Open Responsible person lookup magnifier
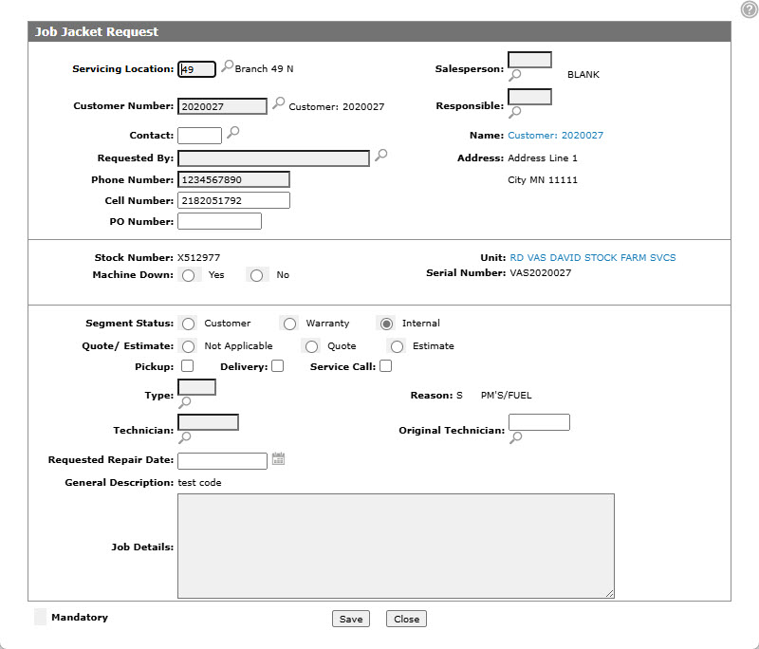The width and height of the screenshot is (759, 649). [x=514, y=112]
